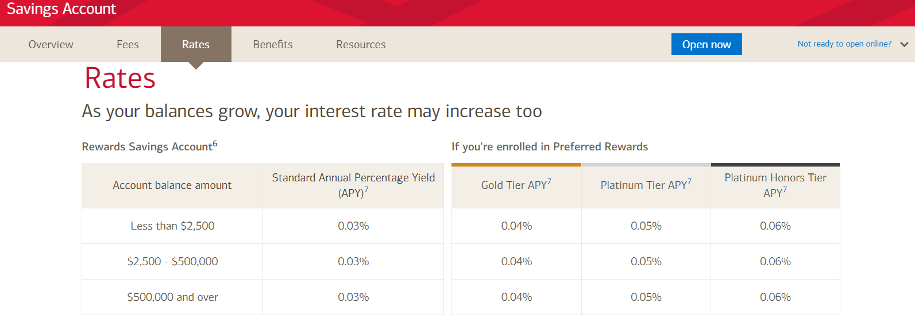
Task: Click the '$500,000 and over' balance cell
Action: coord(172,297)
